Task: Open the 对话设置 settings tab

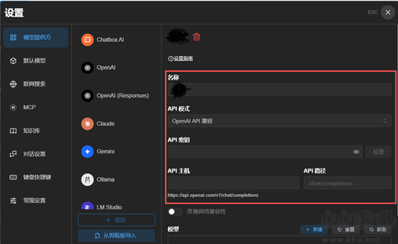Action: [x=36, y=154]
